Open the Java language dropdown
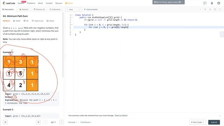Screen dimensions: 224x126 [x=74, y=9]
